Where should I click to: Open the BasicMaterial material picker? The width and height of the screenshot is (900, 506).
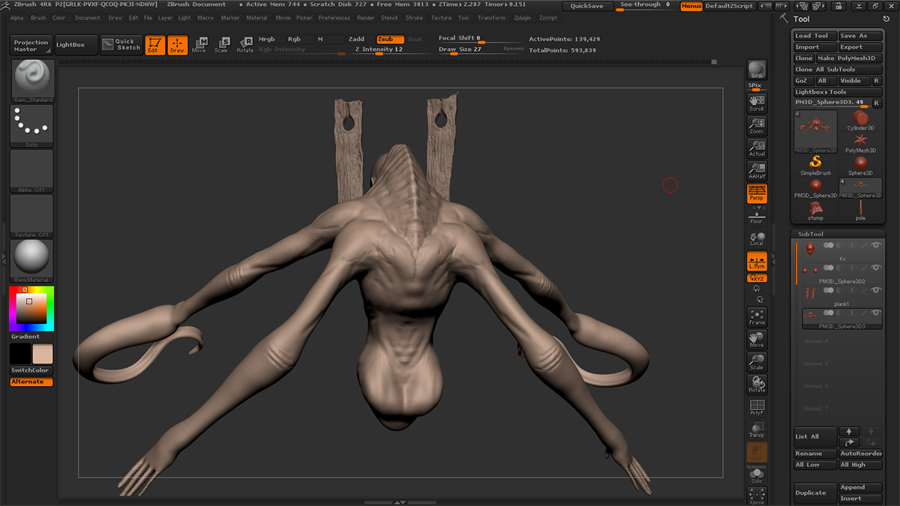click(x=31, y=260)
